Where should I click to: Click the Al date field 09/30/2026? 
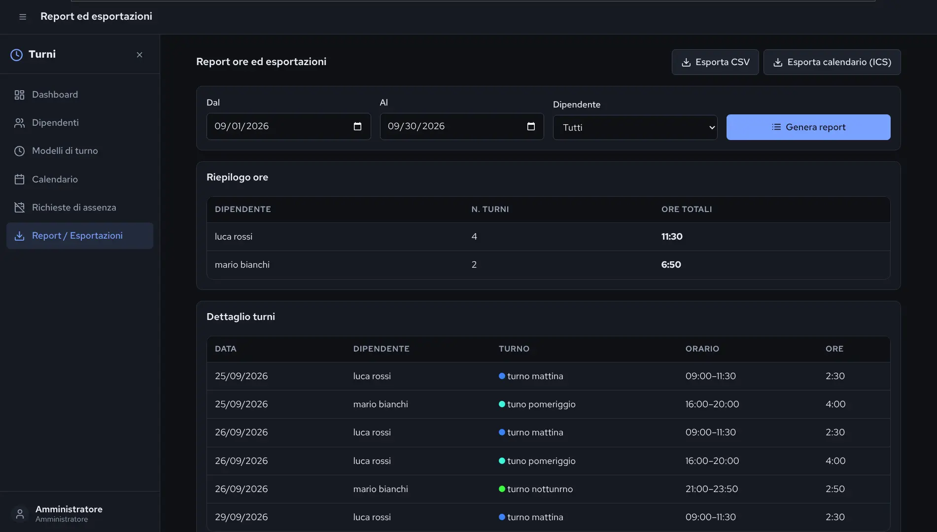462,126
